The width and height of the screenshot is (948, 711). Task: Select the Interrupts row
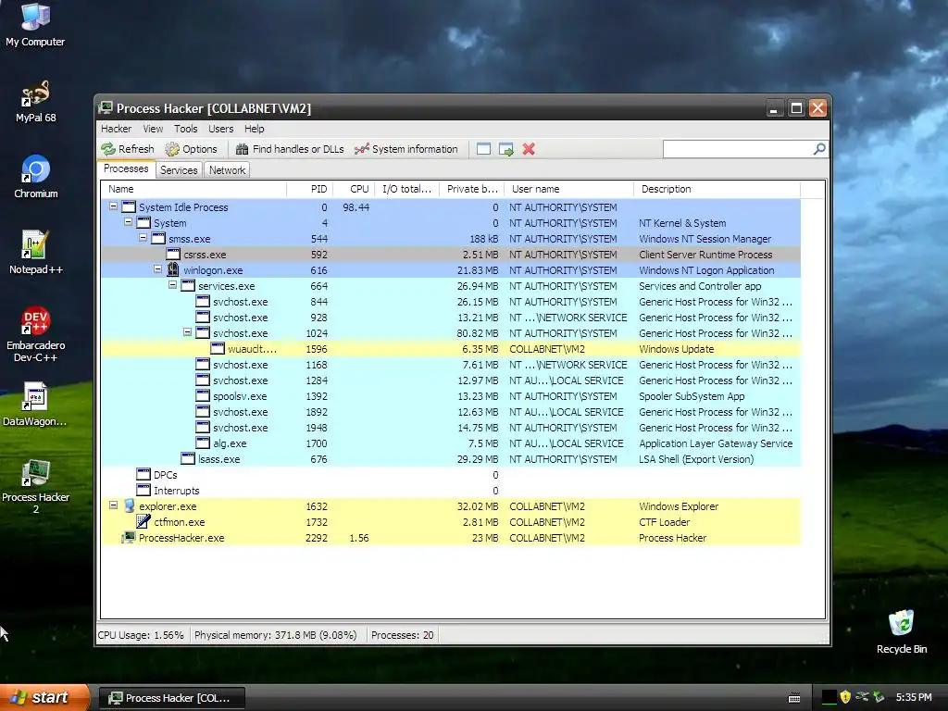(x=451, y=491)
